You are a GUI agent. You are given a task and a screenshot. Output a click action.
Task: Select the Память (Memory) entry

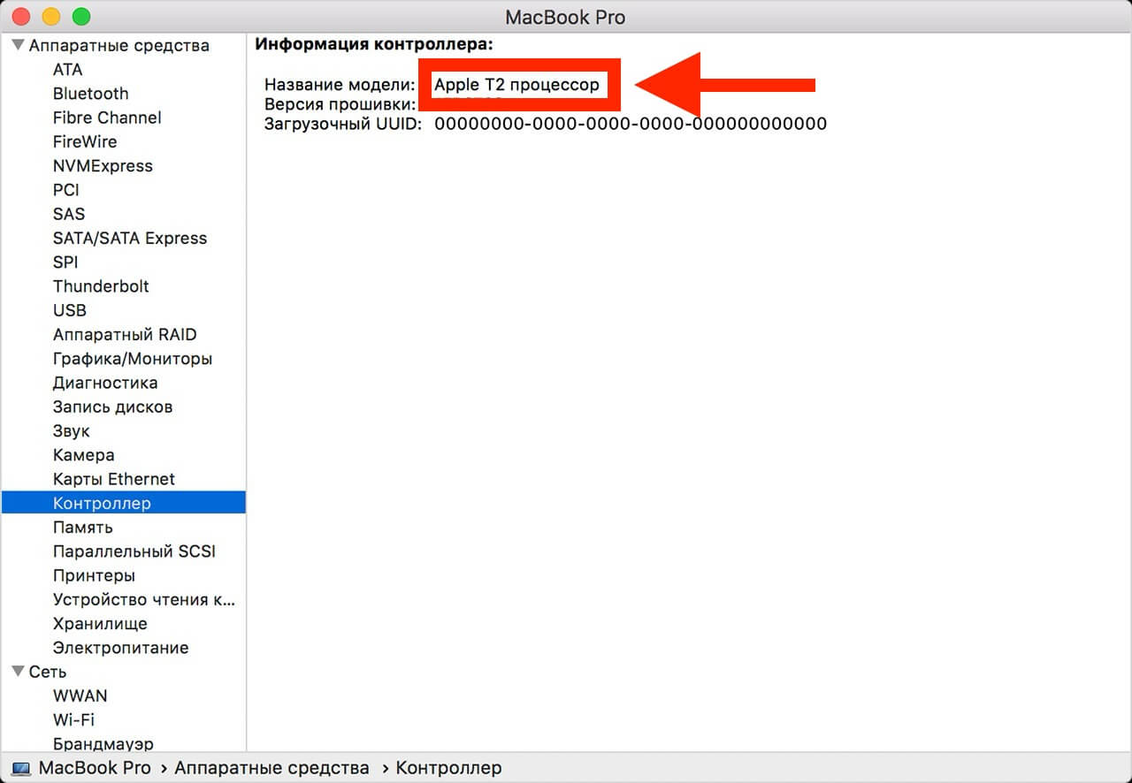(82, 527)
